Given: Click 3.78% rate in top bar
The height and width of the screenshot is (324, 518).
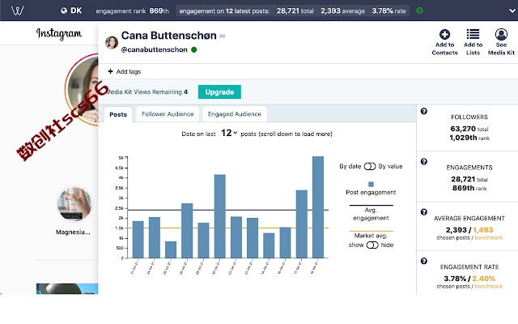Looking at the screenshot, I should (x=388, y=11).
